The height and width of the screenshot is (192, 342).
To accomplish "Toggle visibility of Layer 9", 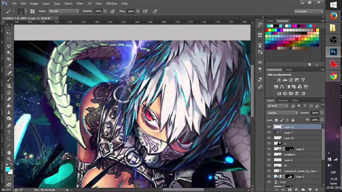I will click(269, 149).
